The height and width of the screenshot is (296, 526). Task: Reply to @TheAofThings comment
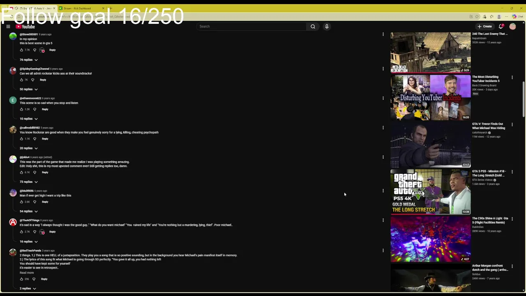pos(52,232)
